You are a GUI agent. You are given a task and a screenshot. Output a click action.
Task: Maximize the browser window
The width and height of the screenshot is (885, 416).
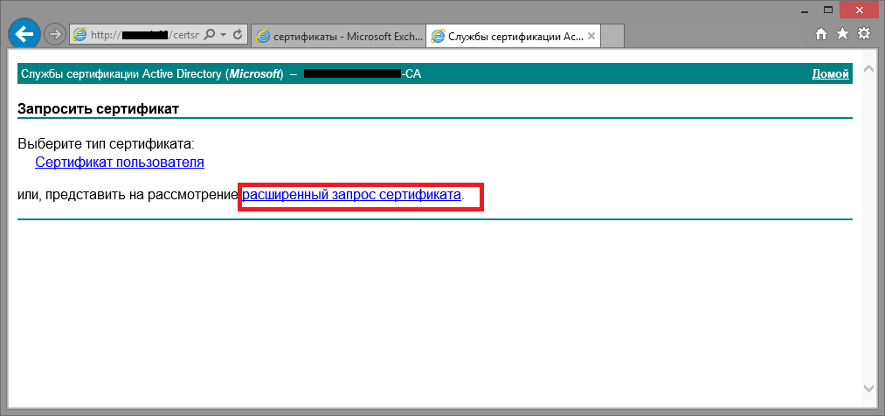coord(828,10)
